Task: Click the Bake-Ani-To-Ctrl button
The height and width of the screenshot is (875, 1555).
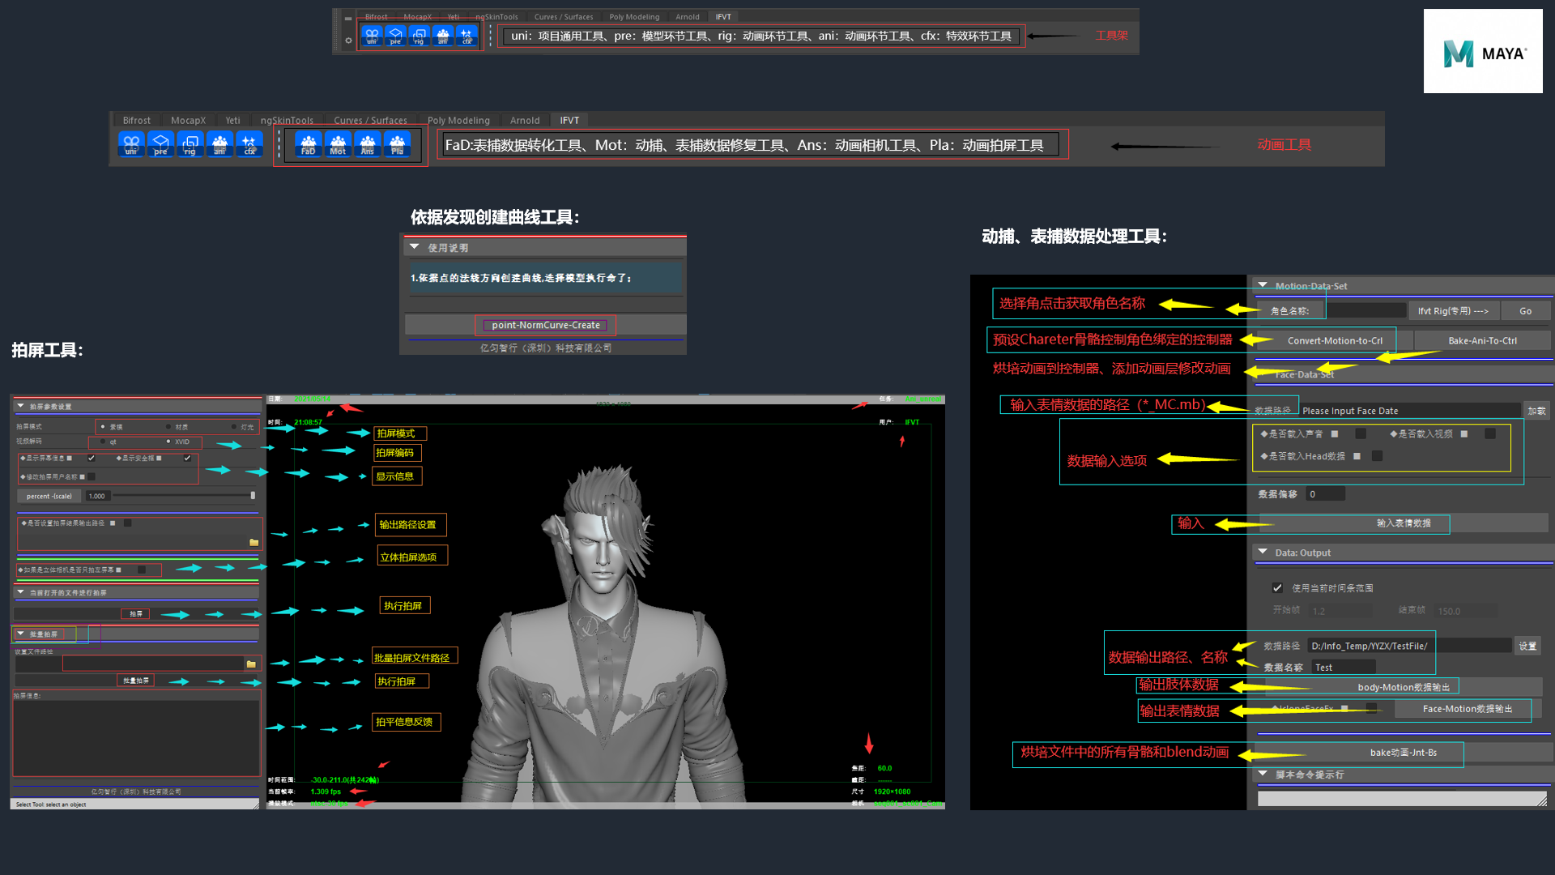Action: click(x=1482, y=340)
